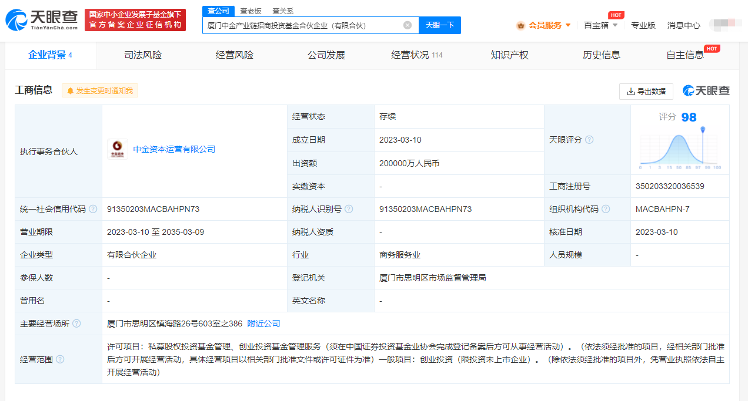
Task: Click the bell icon for change notification
Action: (x=71, y=91)
